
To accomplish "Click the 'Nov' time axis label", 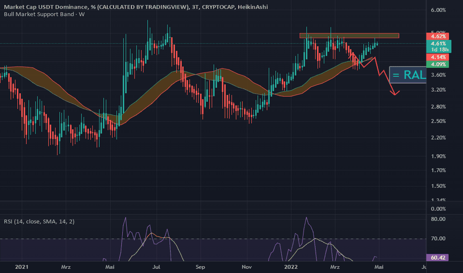I will point(246,267).
